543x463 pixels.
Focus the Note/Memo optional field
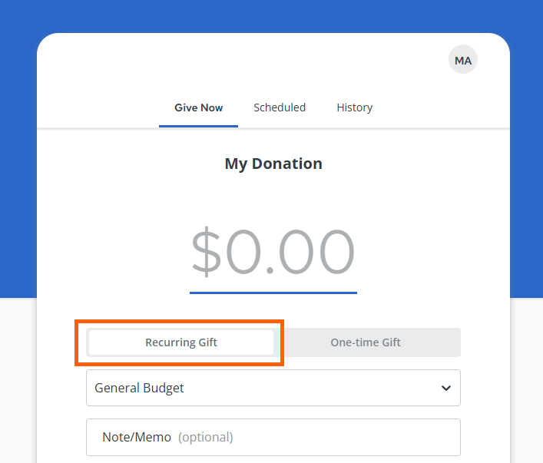pyautogui.click(x=273, y=437)
